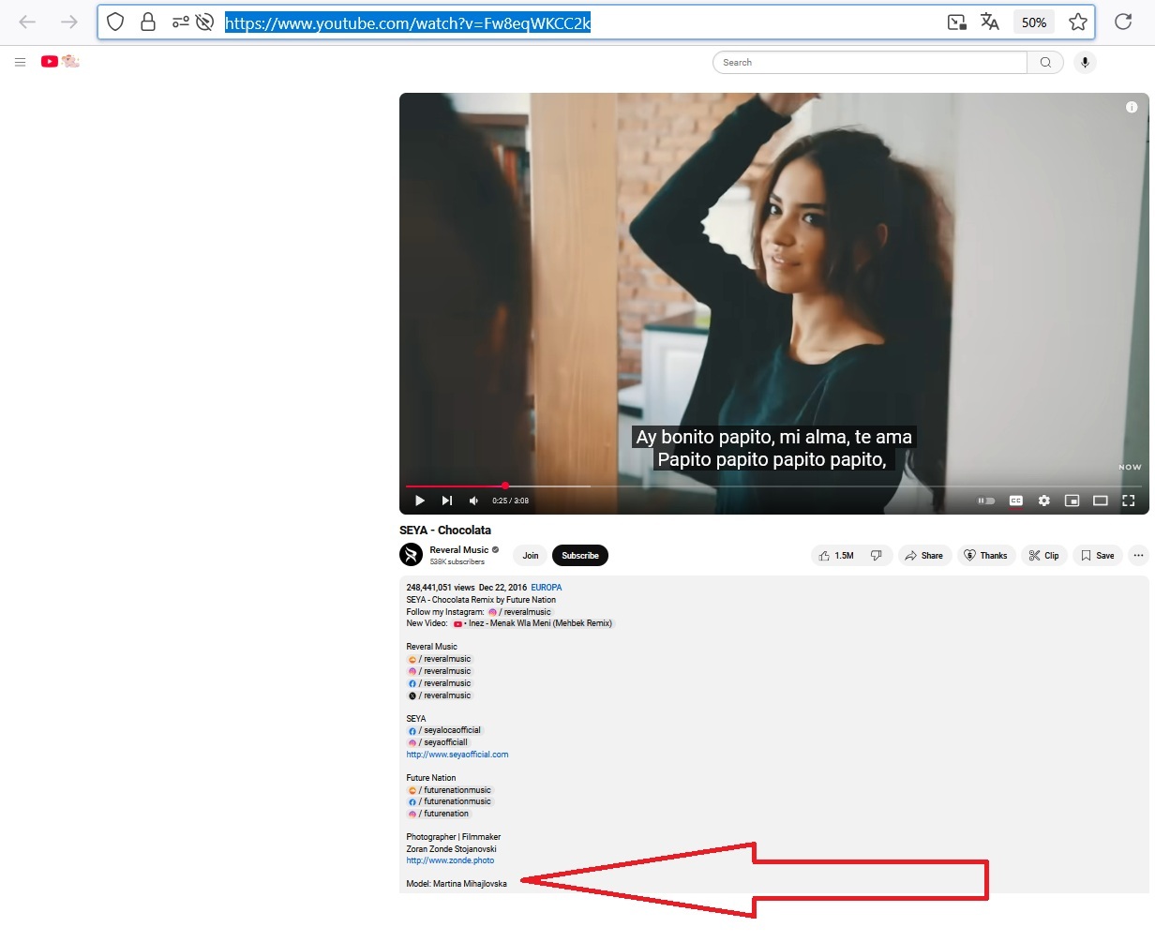Open the video info card icon

click(1132, 107)
